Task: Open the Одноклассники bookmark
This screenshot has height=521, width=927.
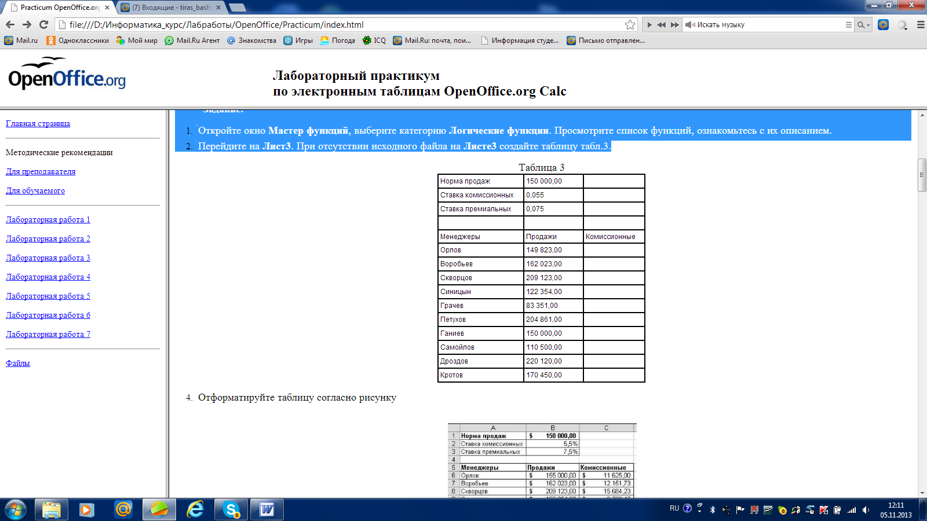Action: coord(78,41)
